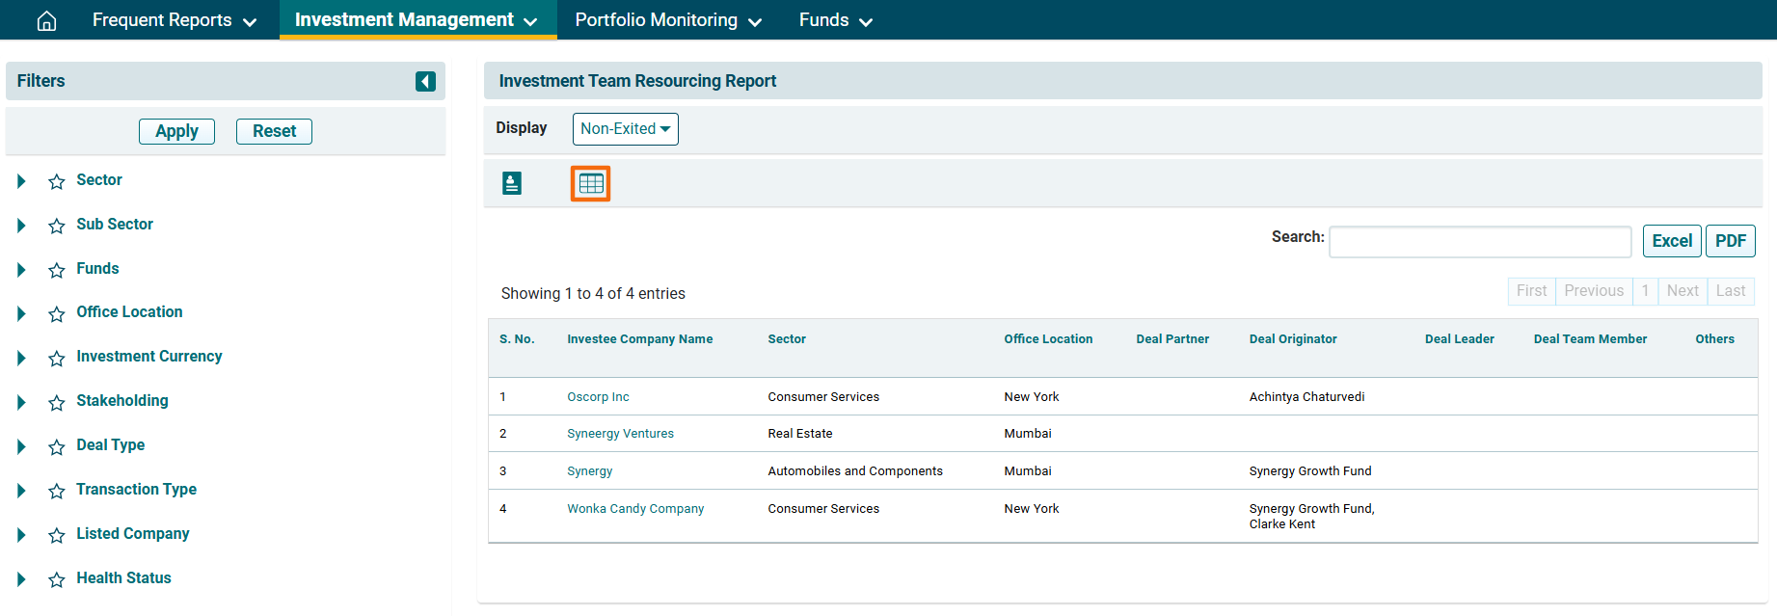Toggle star next to Office Location
The height and width of the screenshot is (616, 1777).
click(57, 313)
